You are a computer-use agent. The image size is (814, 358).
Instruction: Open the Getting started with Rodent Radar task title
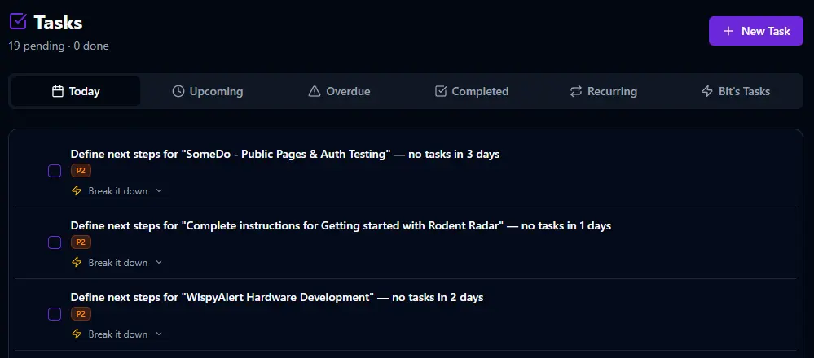(x=341, y=226)
